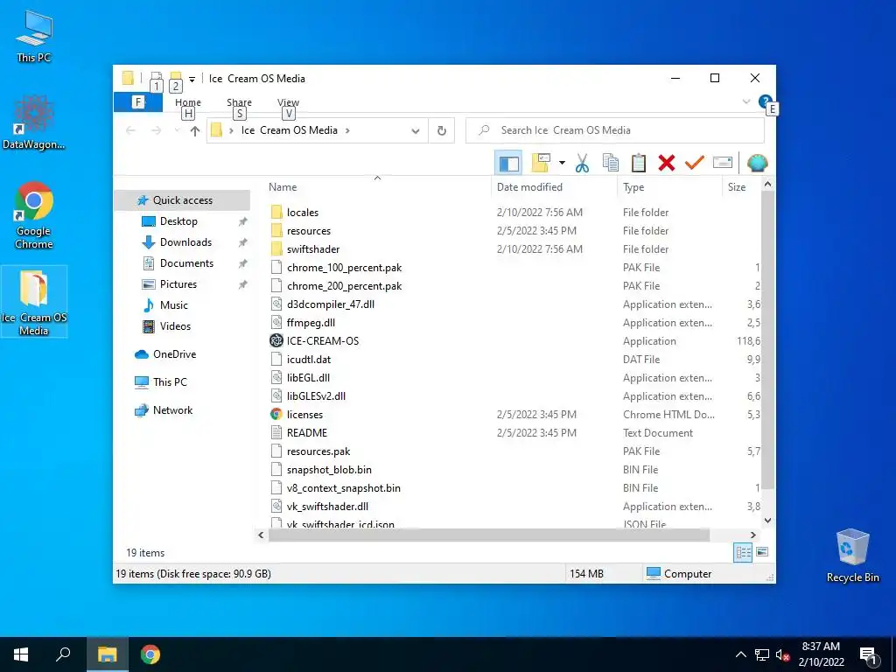Viewport: 896px width, 672px height.
Task: Show hidden system tray icons
Action: point(740,654)
